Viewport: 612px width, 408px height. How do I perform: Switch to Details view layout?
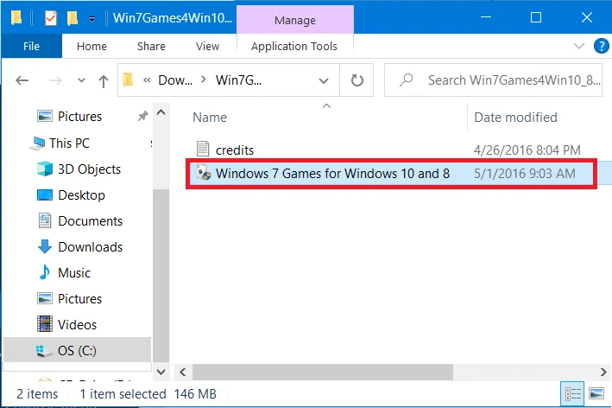(572, 394)
